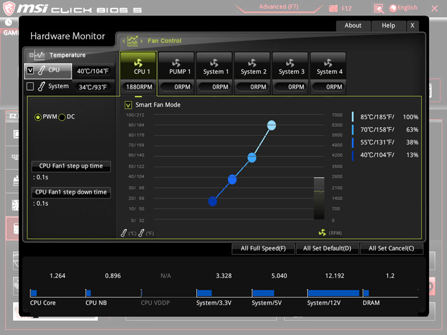Screen dimensions: 447x335
Task: Close Hardware Monitor with X button
Action: (x=412, y=25)
